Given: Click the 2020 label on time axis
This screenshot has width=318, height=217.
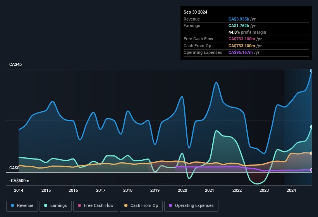Looking at the screenshot, I should point(182,190).
